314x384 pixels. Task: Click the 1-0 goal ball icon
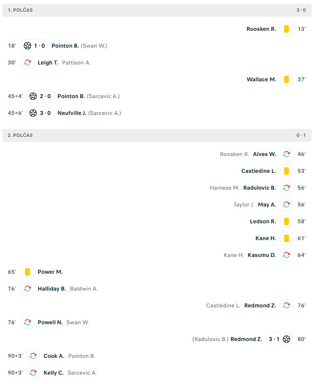pyautogui.click(x=27, y=46)
